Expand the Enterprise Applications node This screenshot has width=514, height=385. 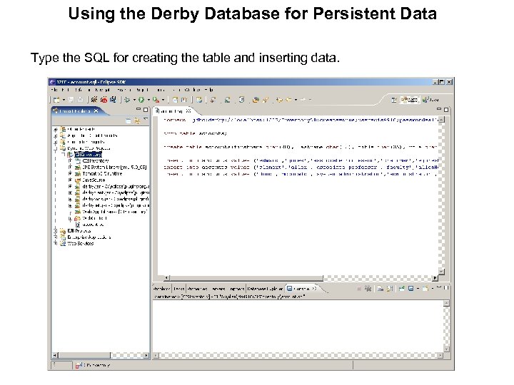(x=56, y=237)
